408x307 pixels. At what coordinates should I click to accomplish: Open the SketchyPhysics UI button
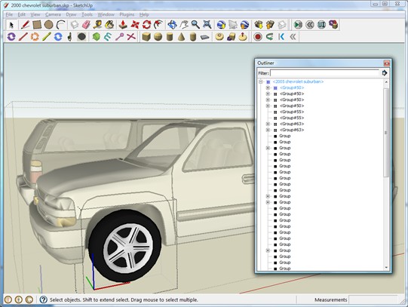[321, 25]
